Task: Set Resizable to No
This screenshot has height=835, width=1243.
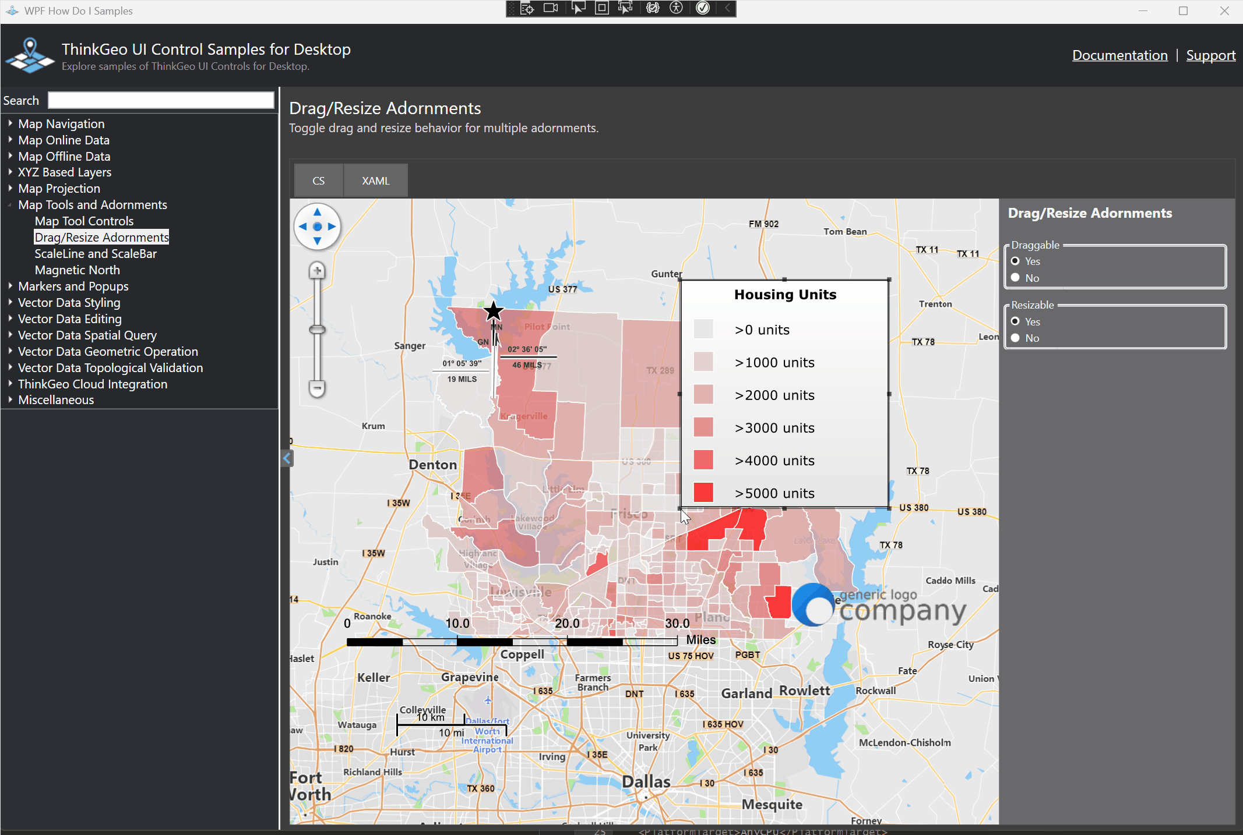Action: 1015,338
